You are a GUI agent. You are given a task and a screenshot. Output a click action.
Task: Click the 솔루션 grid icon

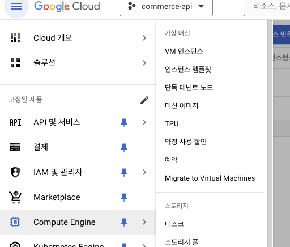[15, 63]
